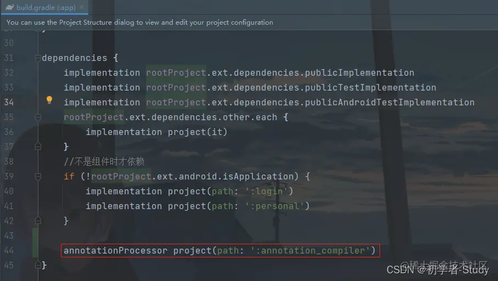Click the fold end marker on line 37
498x281 pixels.
pyautogui.click(x=38, y=147)
